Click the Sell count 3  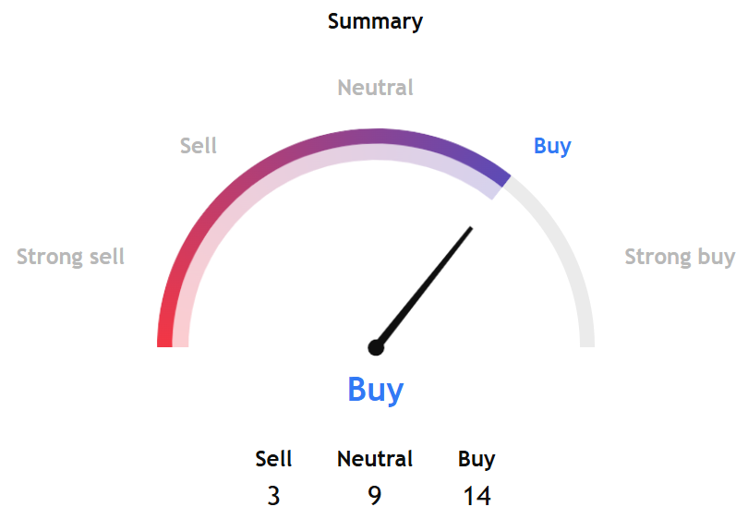coord(273,496)
